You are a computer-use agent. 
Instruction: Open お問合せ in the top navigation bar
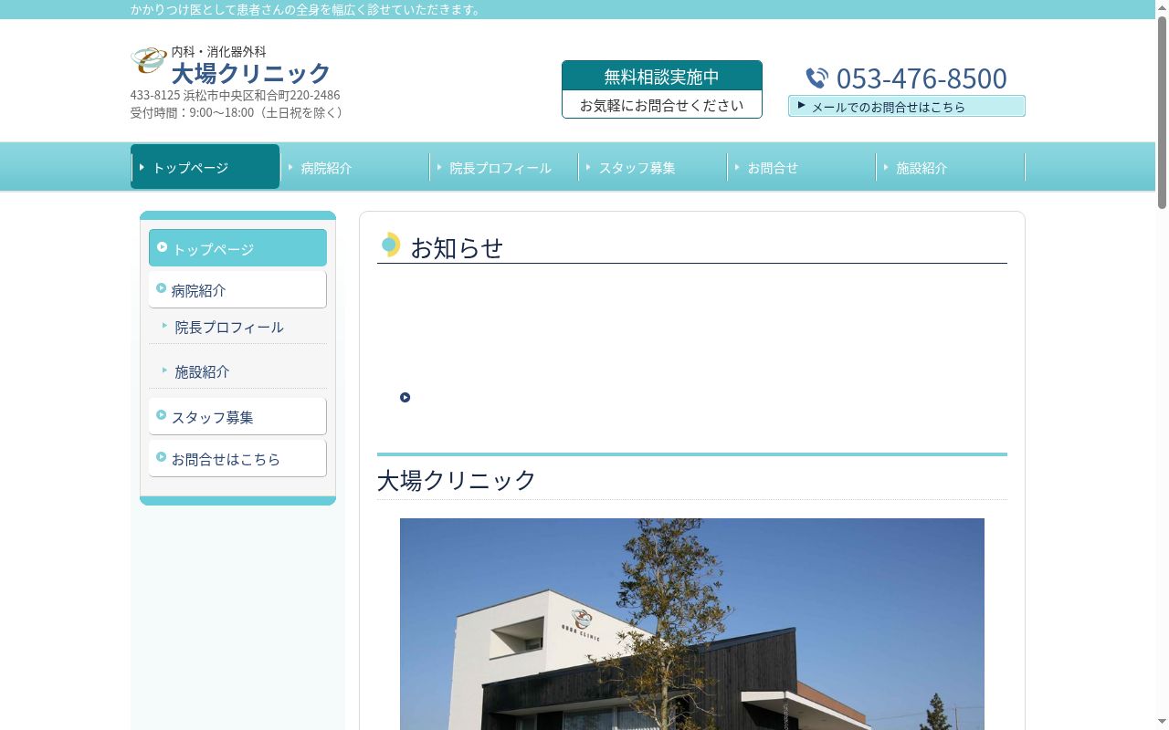tap(801, 167)
